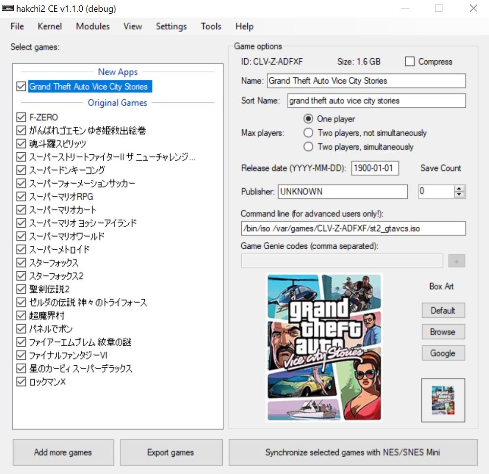This screenshot has width=489, height=474.
Task: Click the hakchi2 title bar app icon
Action: [x=7, y=8]
